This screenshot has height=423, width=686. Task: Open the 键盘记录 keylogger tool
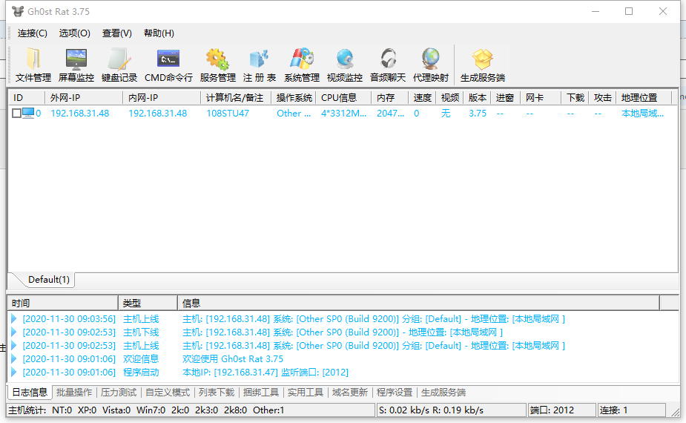pos(119,65)
